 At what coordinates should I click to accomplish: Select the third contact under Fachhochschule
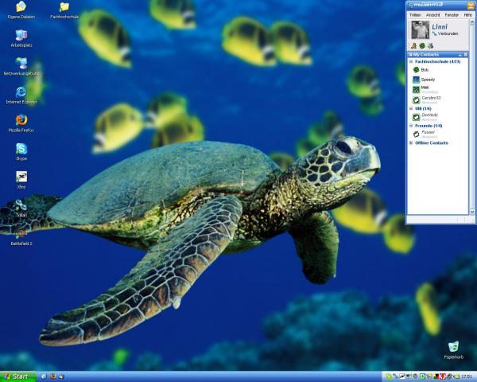(425, 89)
